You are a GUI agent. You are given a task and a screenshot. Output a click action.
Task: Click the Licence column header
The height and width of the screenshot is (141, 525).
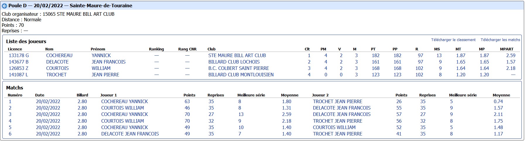click(x=15, y=49)
